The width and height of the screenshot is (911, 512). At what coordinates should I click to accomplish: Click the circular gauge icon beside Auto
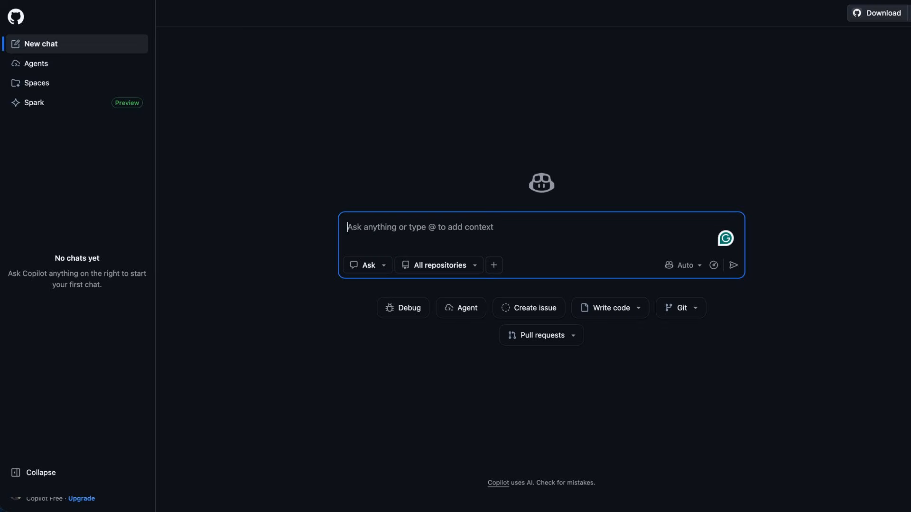coord(714,265)
